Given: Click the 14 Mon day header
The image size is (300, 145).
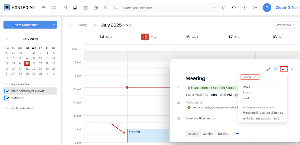Looking at the screenshot, I should coord(105,37).
